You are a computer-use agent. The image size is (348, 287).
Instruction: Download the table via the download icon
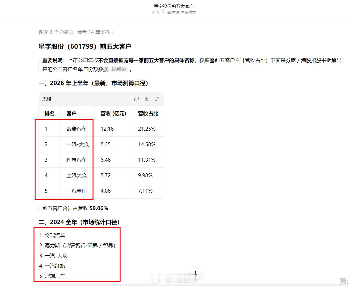click(x=146, y=99)
